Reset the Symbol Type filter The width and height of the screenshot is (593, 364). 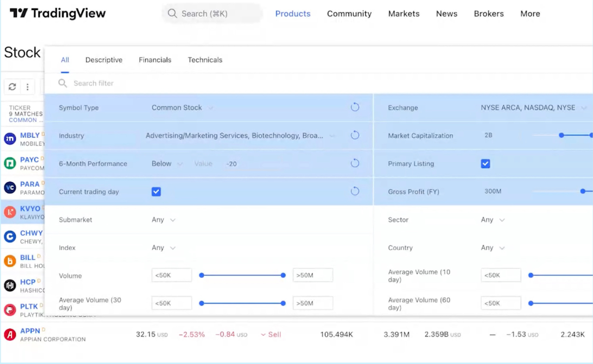(355, 107)
